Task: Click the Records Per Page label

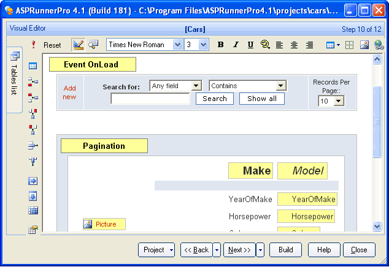Action: coord(331,86)
